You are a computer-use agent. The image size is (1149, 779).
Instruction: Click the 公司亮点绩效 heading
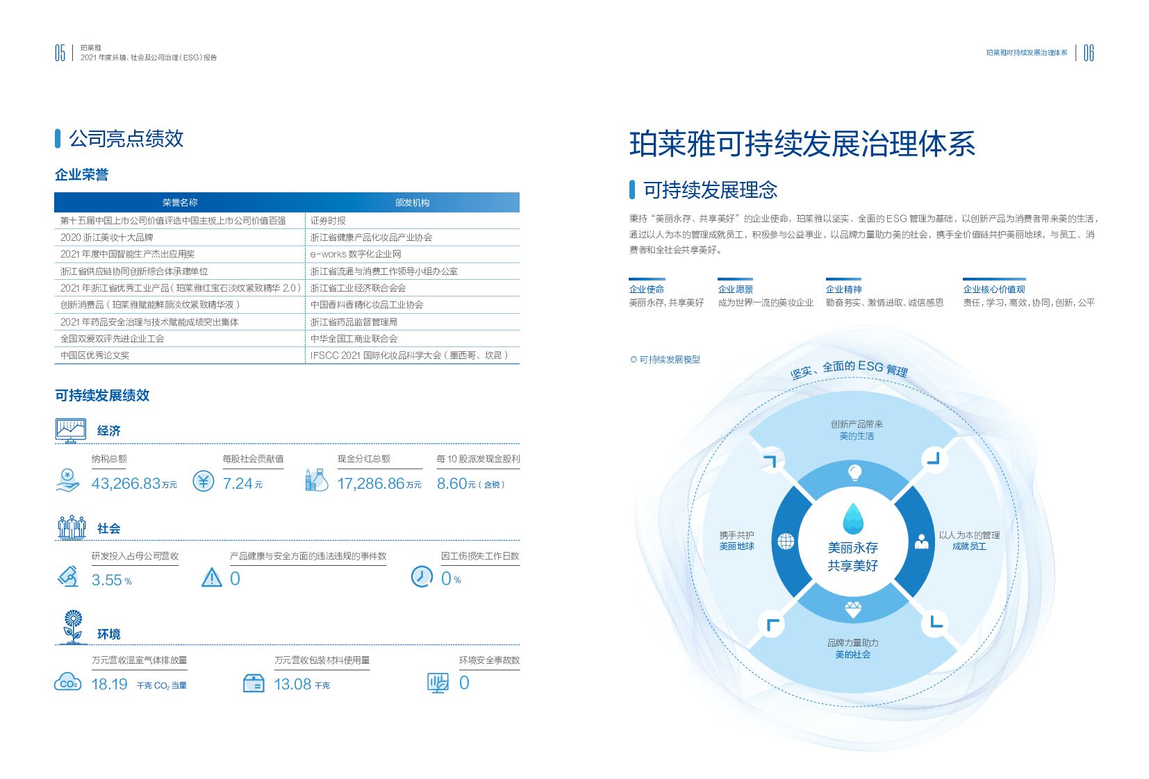click(126, 138)
